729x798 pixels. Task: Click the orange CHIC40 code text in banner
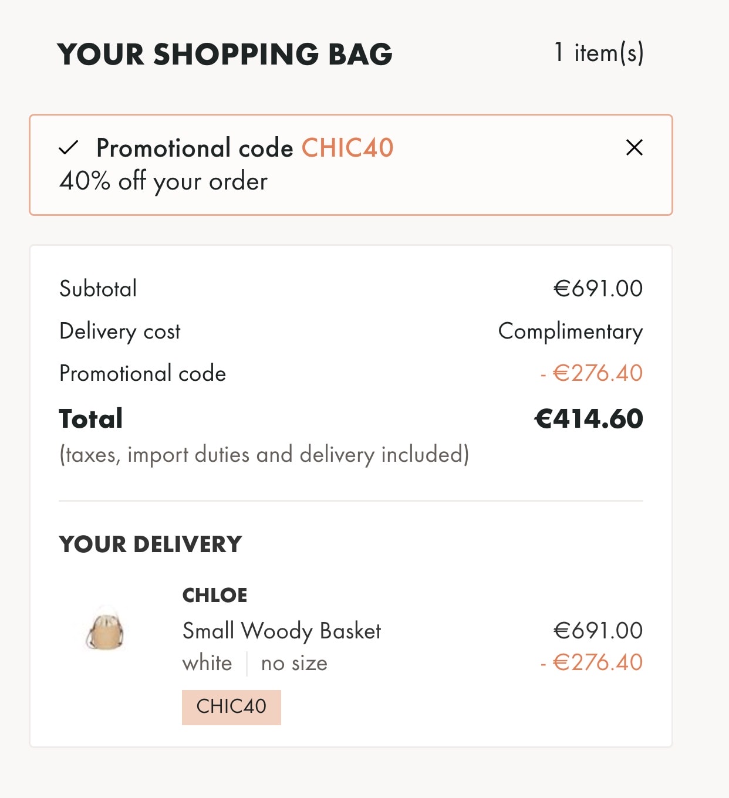click(347, 148)
